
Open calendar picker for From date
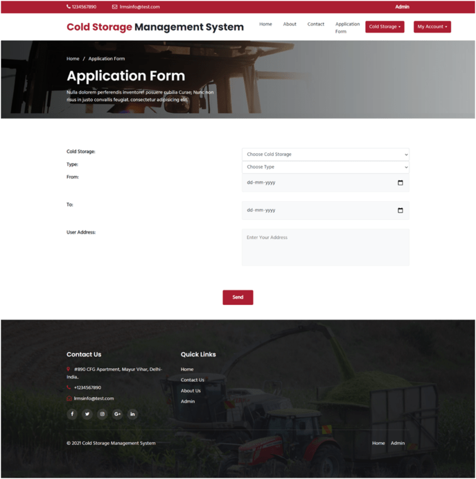point(400,183)
